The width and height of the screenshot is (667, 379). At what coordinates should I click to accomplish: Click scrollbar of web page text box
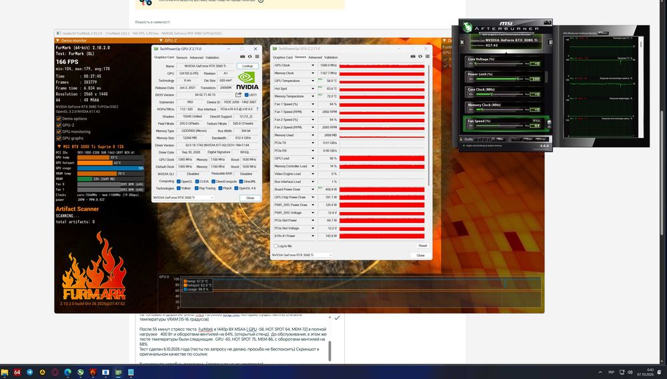pyautogui.click(x=330, y=352)
